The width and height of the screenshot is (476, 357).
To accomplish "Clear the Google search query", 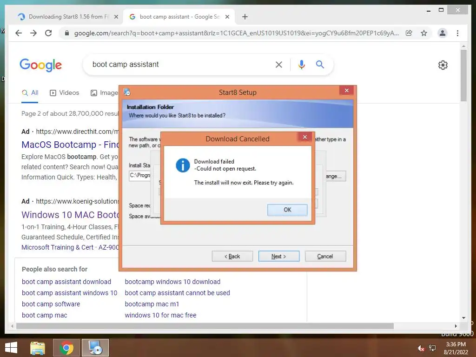I will (279, 64).
